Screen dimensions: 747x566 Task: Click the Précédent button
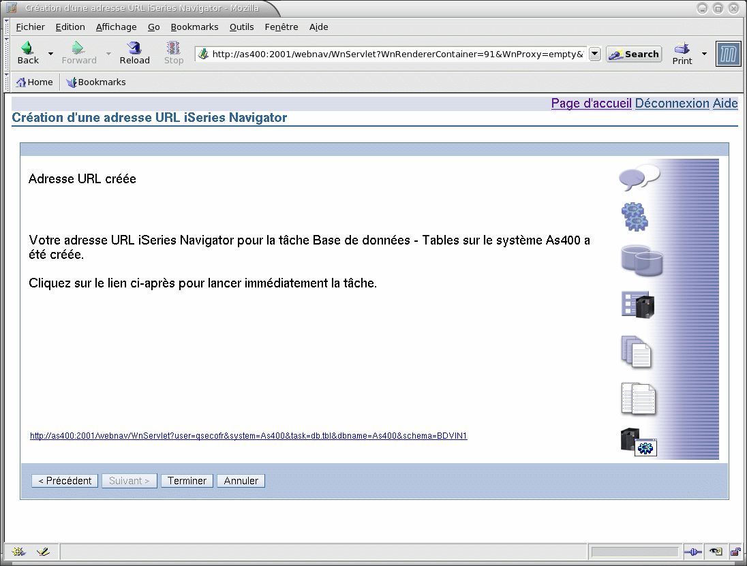65,481
